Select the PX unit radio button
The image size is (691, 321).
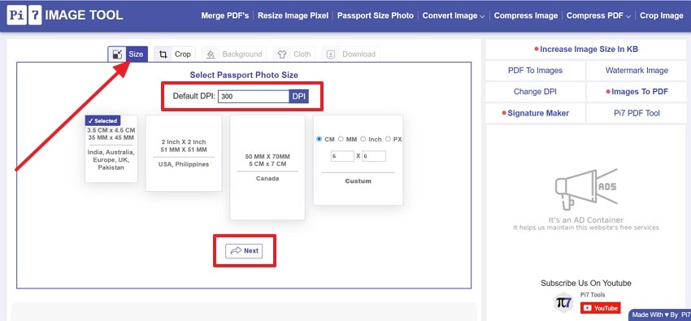(x=388, y=139)
